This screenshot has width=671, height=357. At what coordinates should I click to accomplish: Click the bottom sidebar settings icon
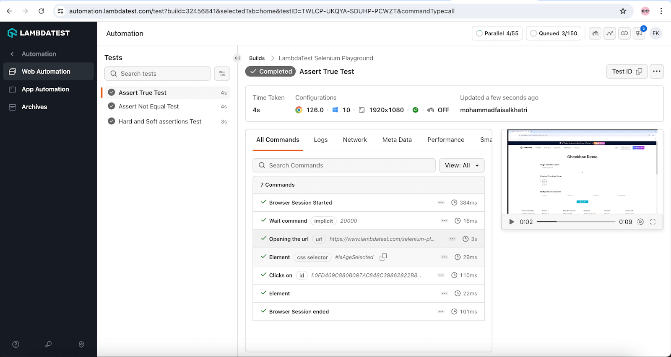81,344
